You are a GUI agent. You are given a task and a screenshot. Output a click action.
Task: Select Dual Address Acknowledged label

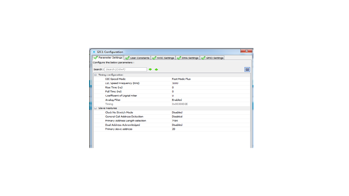point(122,125)
